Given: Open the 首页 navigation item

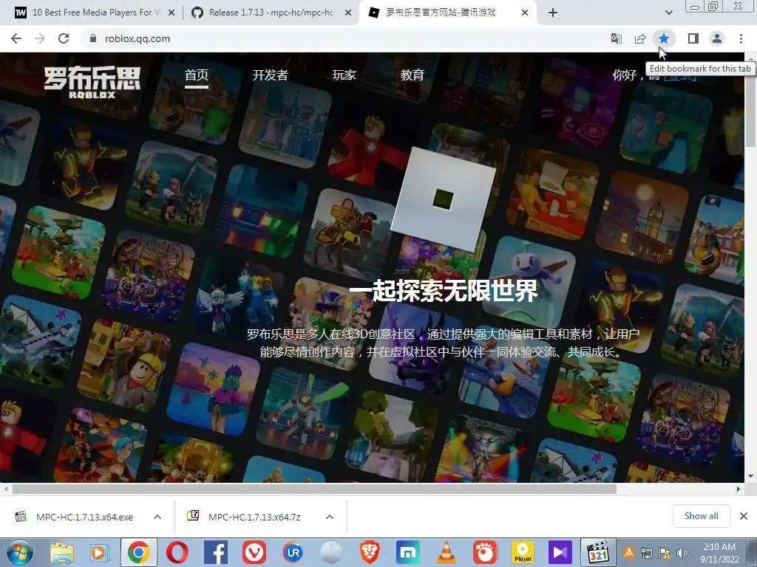Looking at the screenshot, I should [x=197, y=75].
